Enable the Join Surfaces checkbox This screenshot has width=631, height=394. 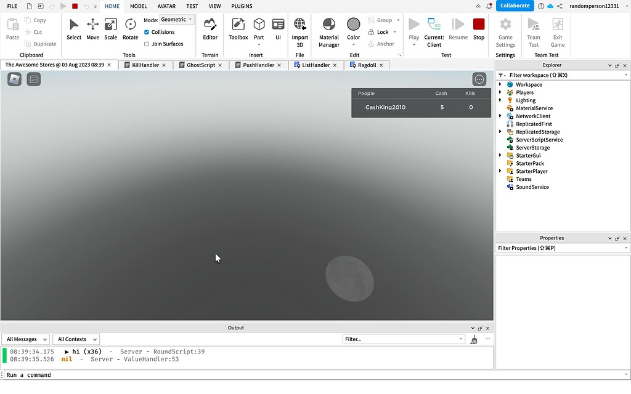point(147,44)
